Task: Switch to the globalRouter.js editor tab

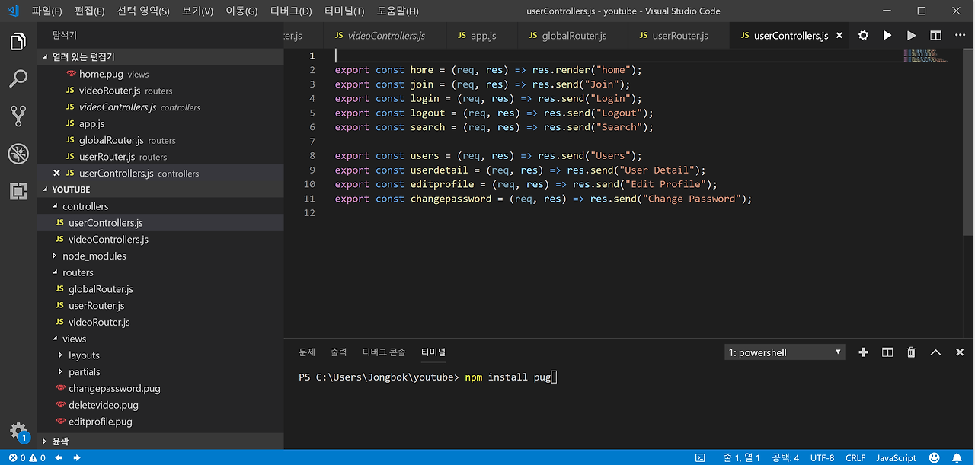Action: pos(573,36)
